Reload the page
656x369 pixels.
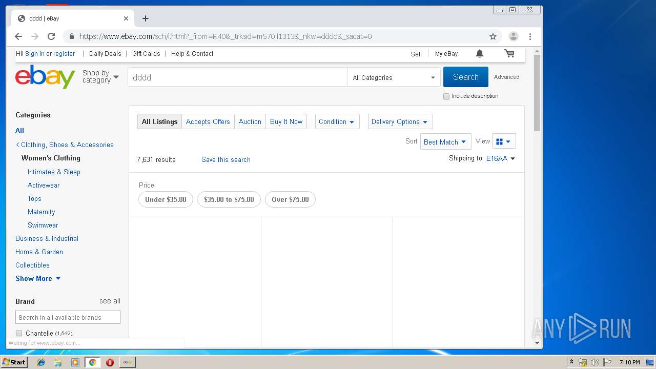pos(51,36)
